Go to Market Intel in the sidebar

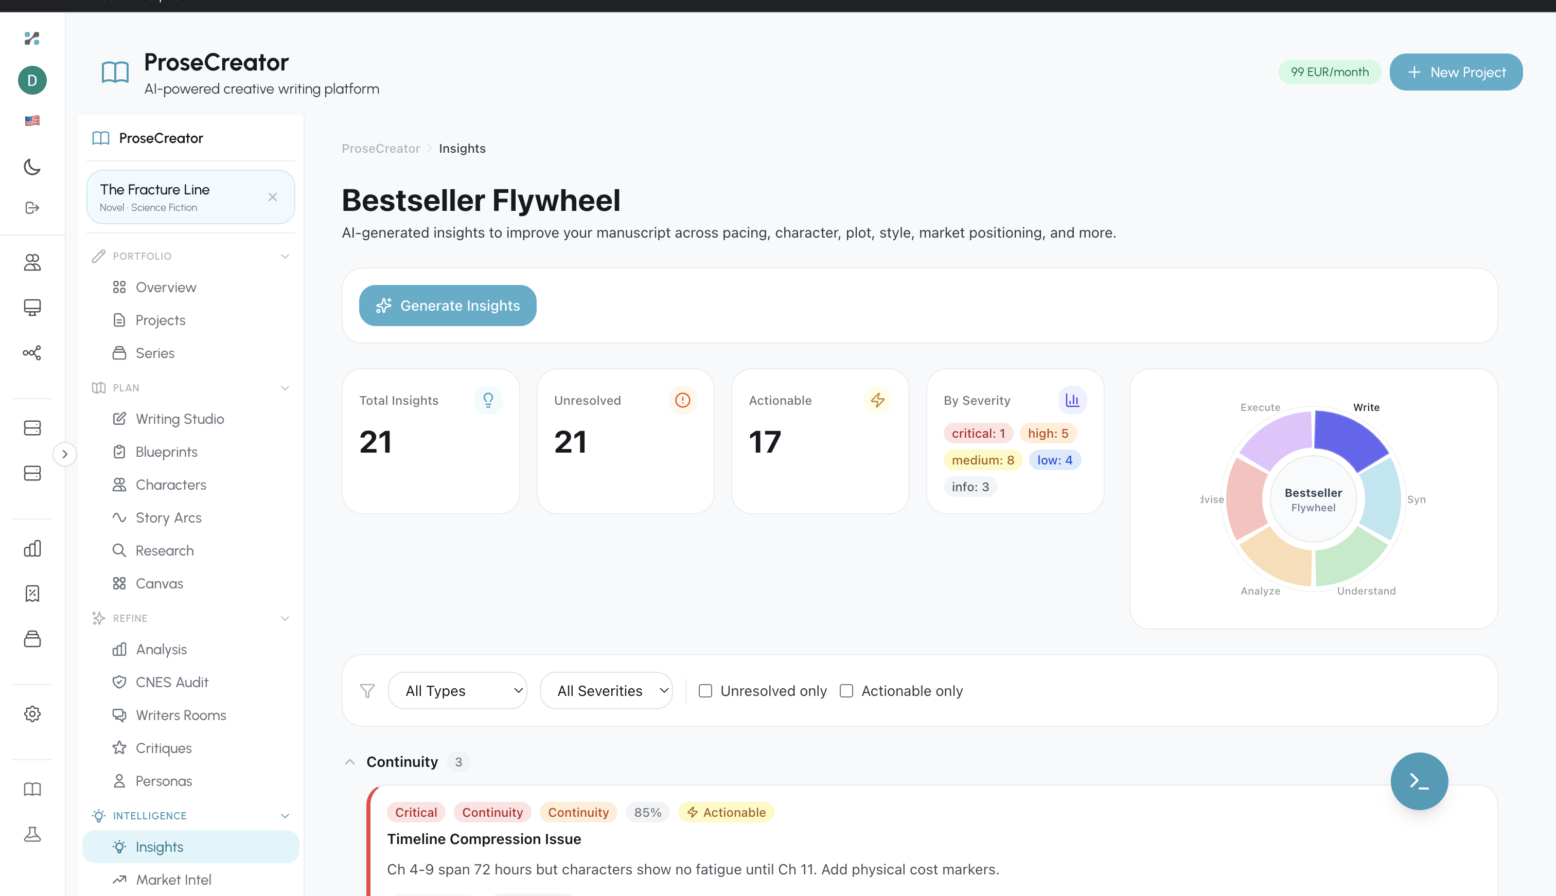tap(172, 880)
